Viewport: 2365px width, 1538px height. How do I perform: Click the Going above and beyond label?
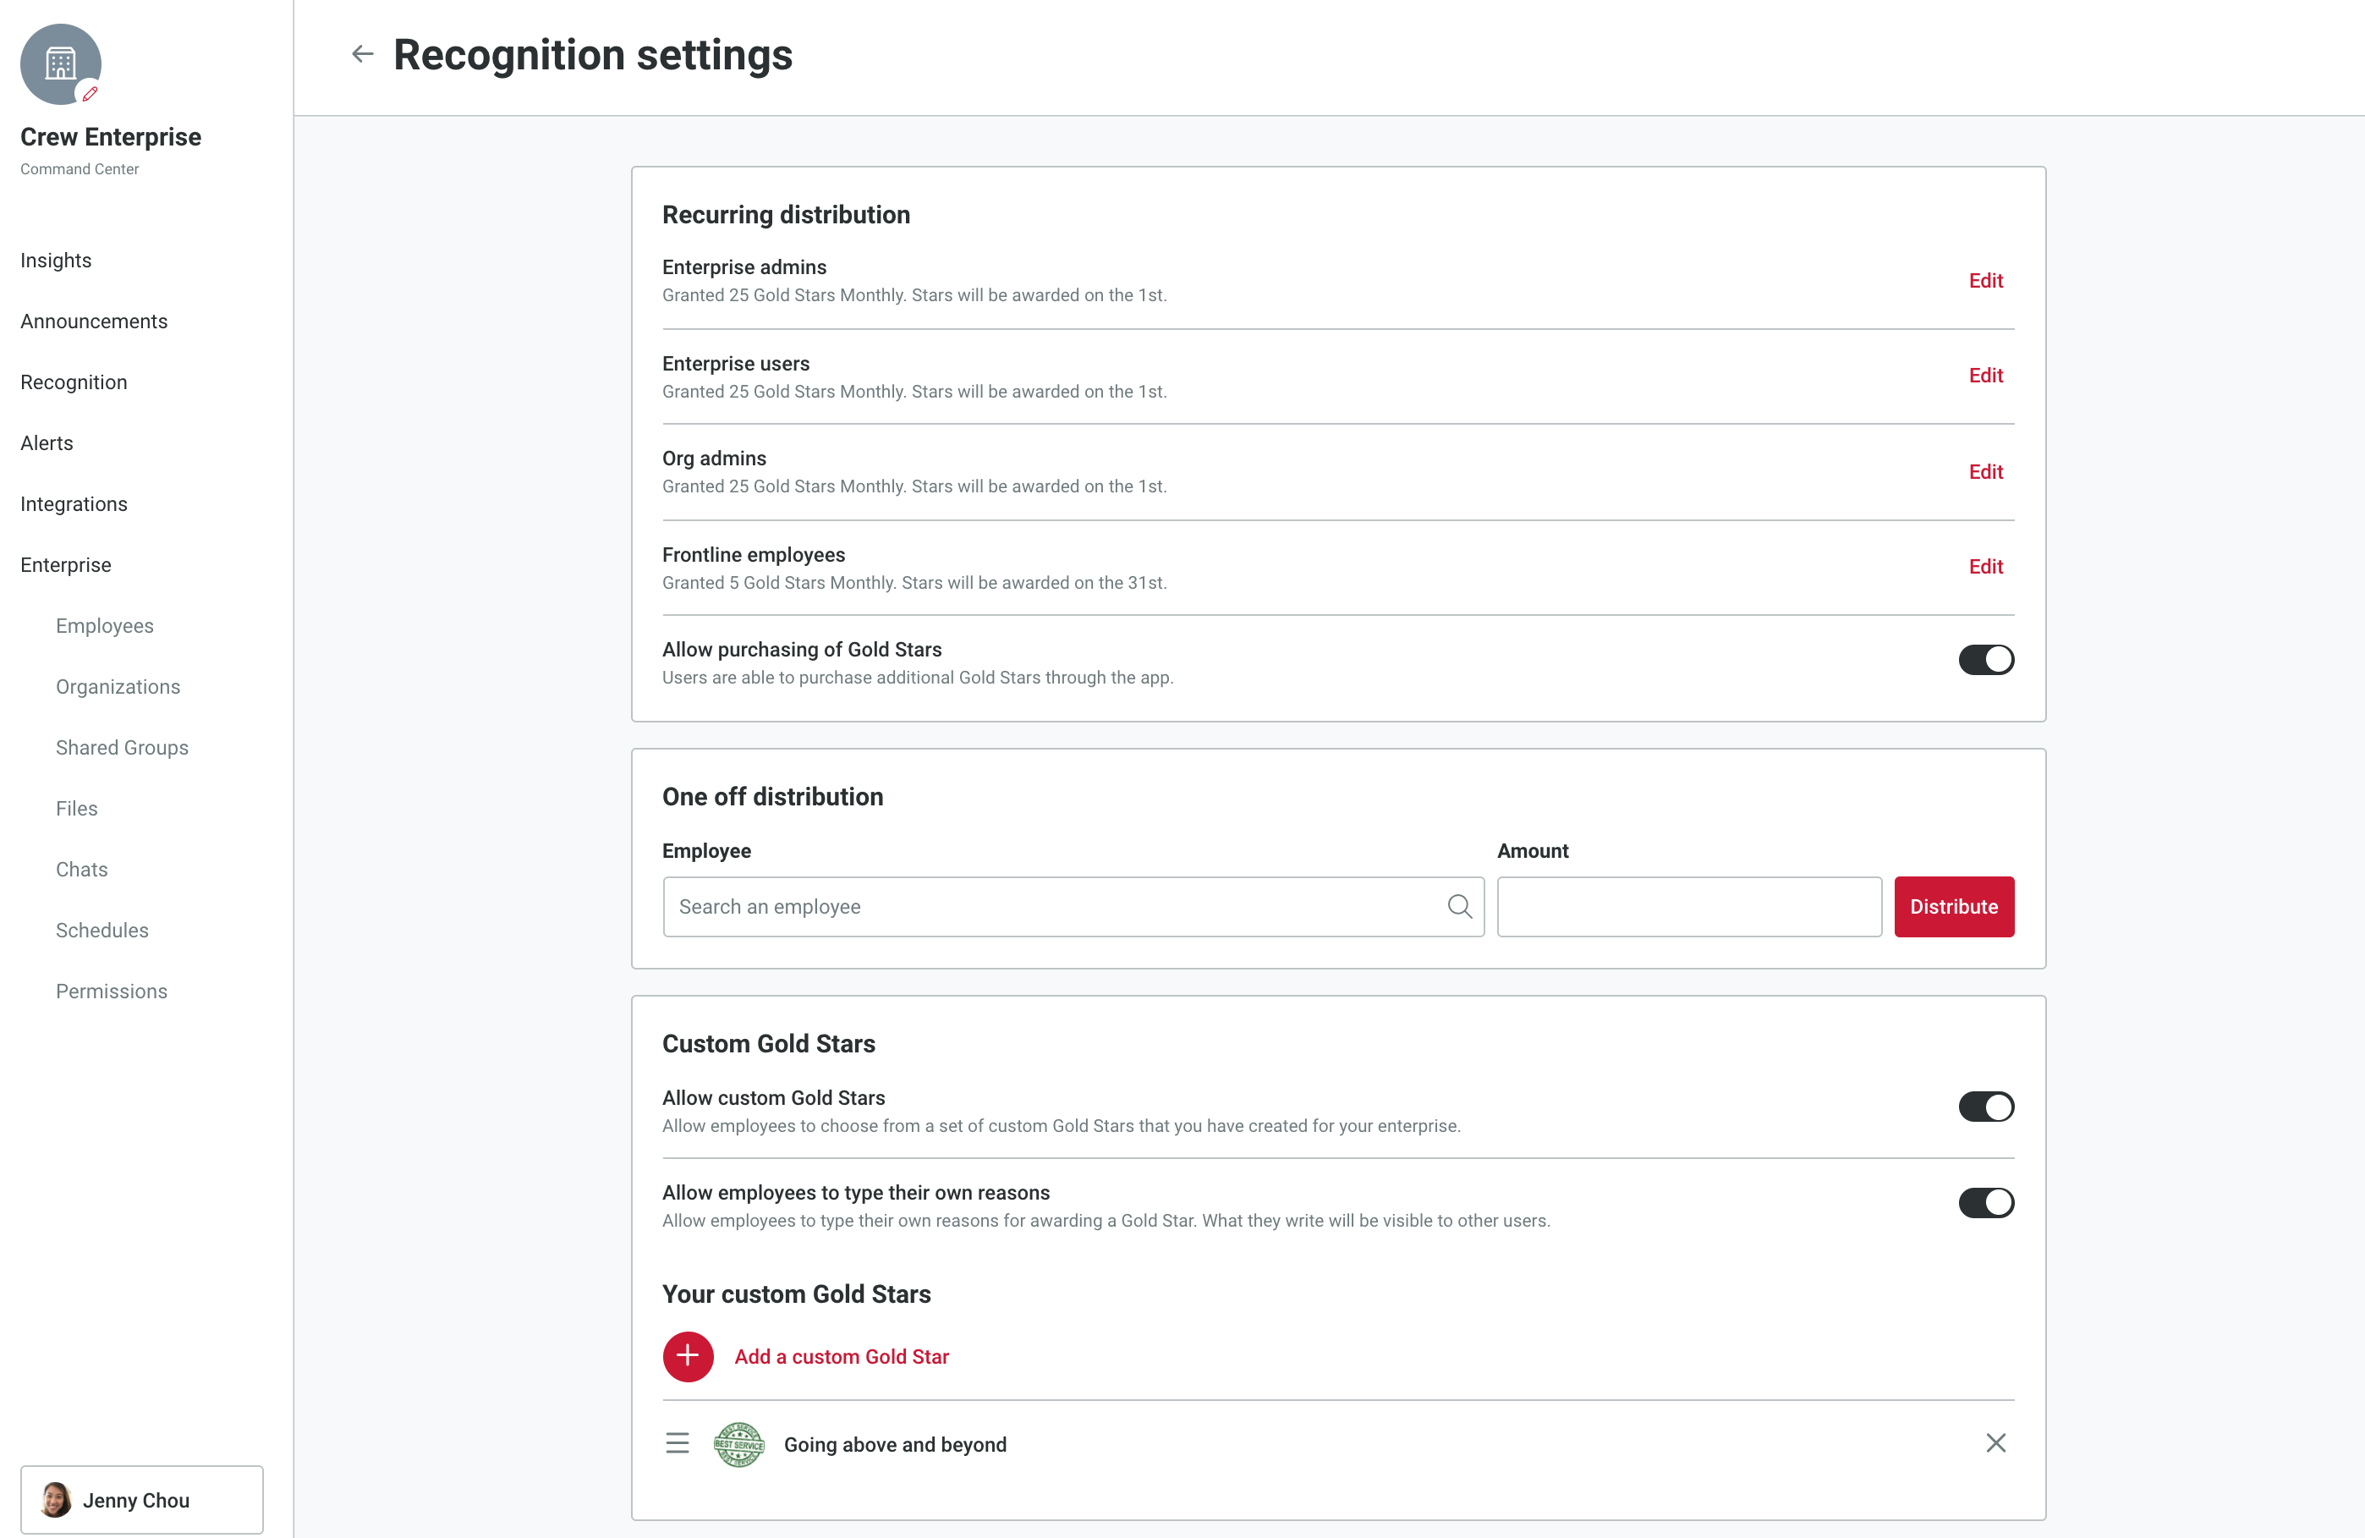pyautogui.click(x=895, y=1443)
